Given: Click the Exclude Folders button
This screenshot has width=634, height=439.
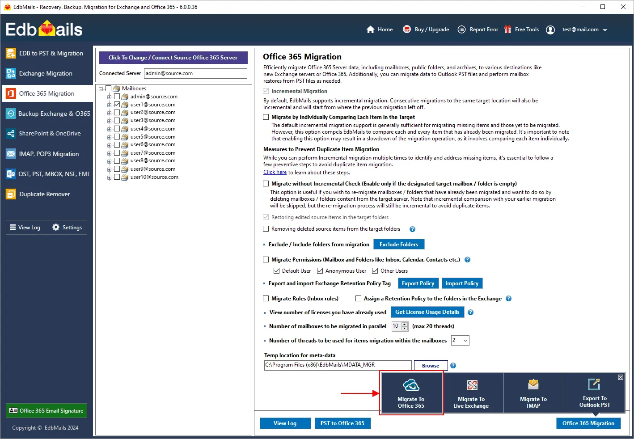Looking at the screenshot, I should pyautogui.click(x=398, y=244).
